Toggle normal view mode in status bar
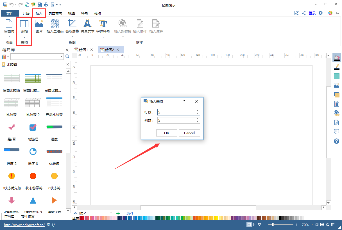The width and height of the screenshot is (342, 230). click(x=249, y=225)
